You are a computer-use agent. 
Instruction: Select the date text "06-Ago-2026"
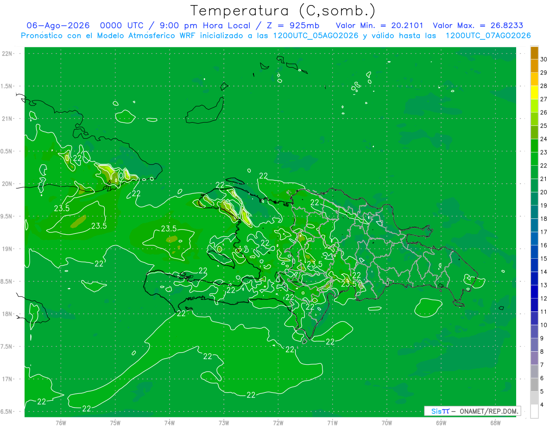point(58,25)
